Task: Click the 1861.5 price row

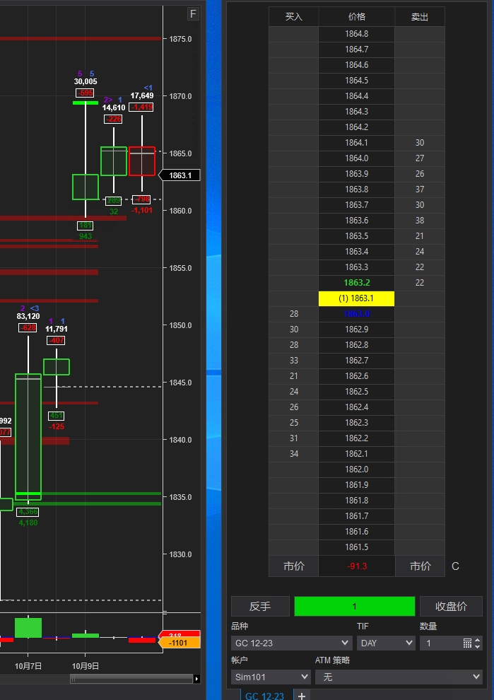Action: (357, 547)
